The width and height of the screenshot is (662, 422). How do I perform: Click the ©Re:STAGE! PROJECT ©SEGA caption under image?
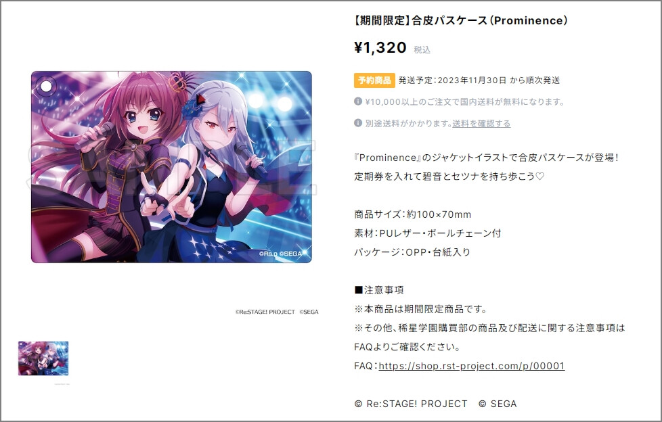click(277, 312)
